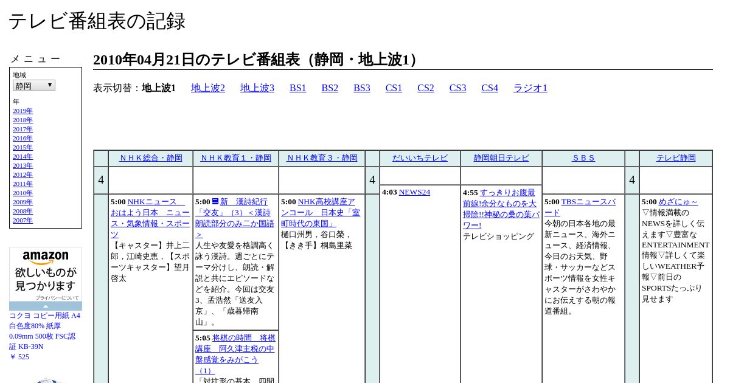Click the caption icon beside 新 漢詩紀行
This screenshot has height=383, width=730.
tap(215, 201)
